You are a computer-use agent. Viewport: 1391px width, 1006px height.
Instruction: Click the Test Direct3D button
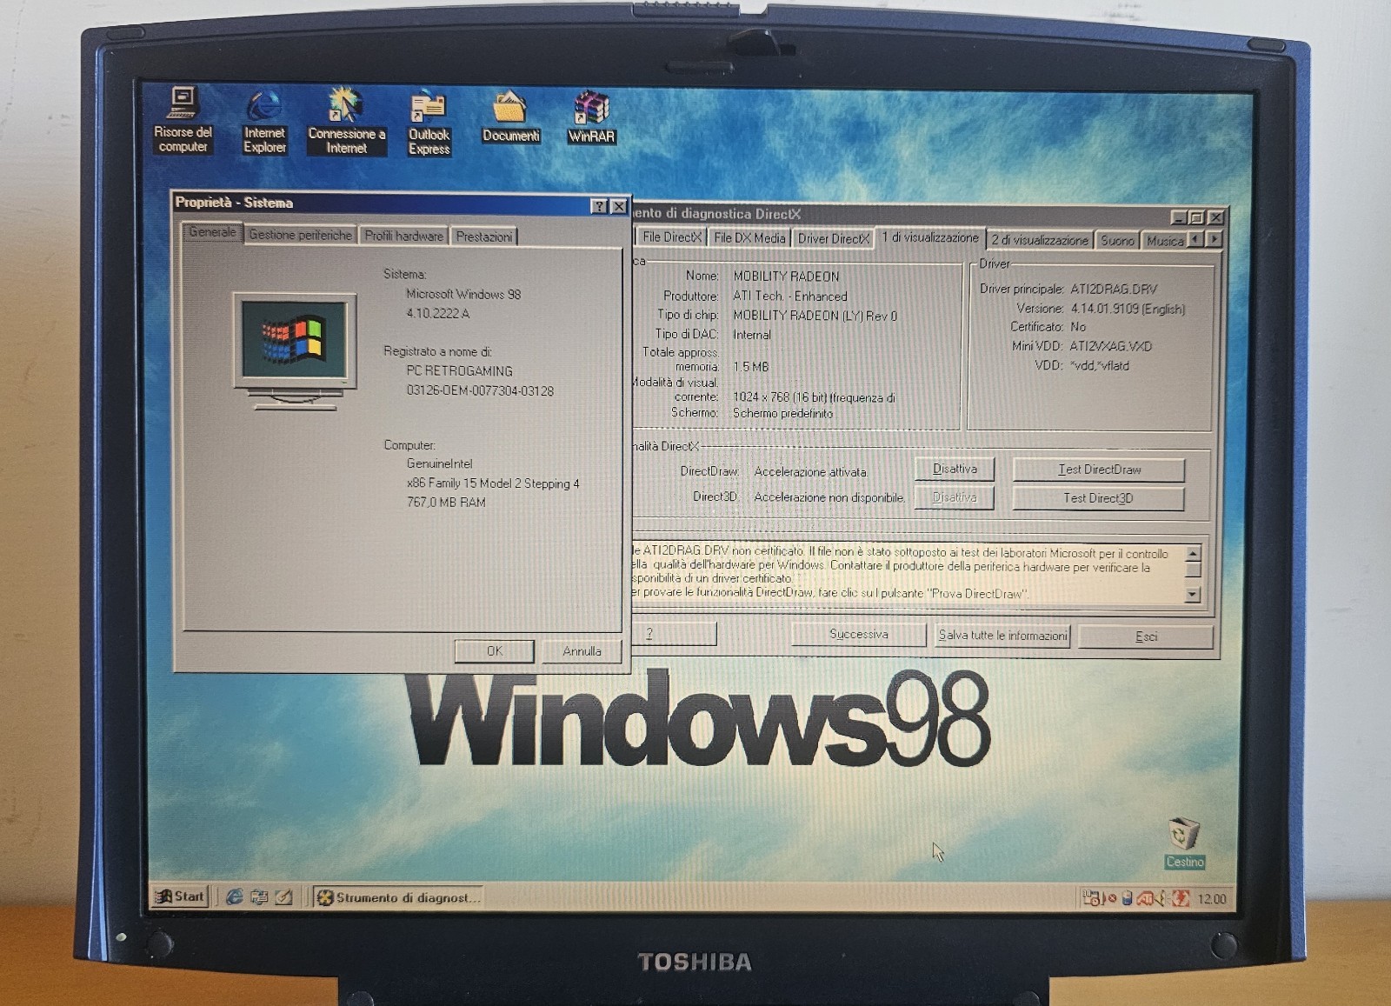[1098, 499]
